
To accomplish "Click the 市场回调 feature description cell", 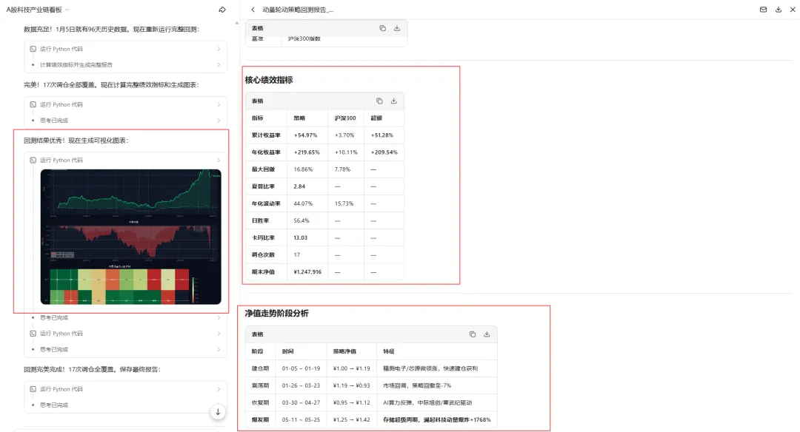I will pos(417,385).
